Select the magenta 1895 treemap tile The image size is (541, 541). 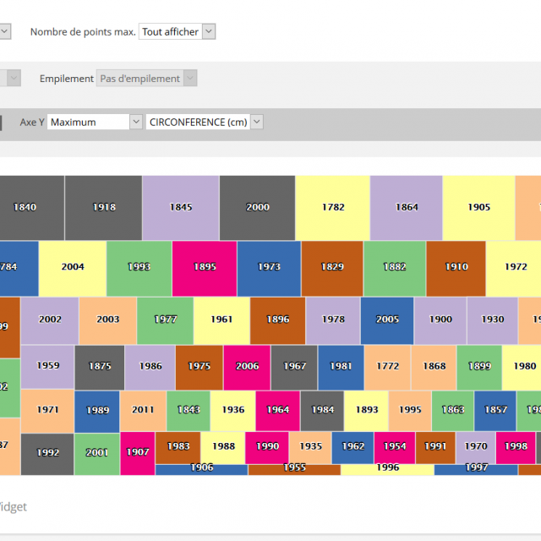(205, 267)
